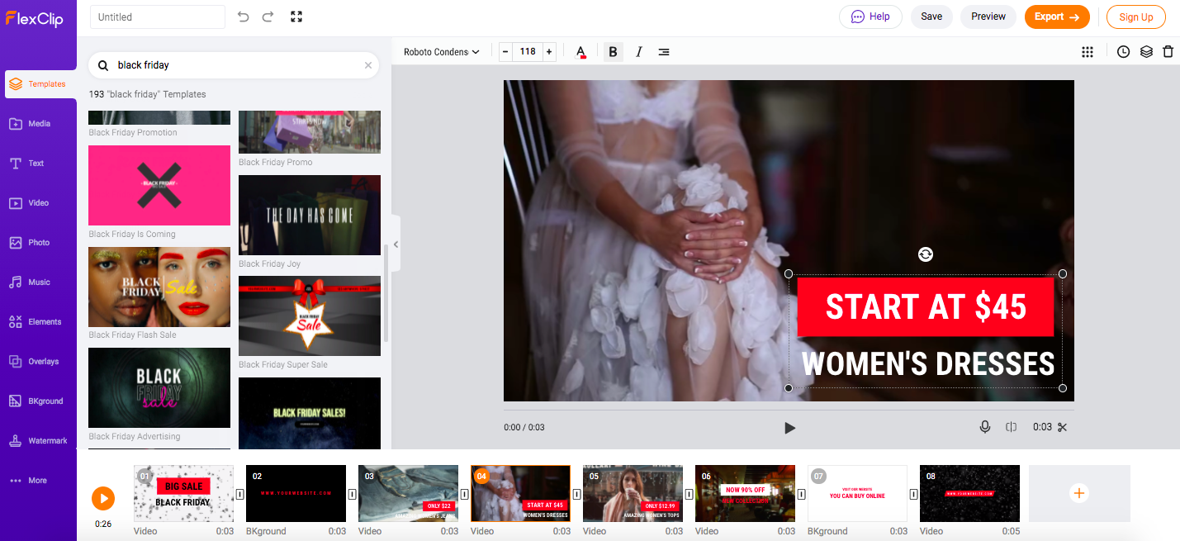This screenshot has height=541, width=1180.
Task: Open the Music tab in sidebar
Action: [39, 282]
